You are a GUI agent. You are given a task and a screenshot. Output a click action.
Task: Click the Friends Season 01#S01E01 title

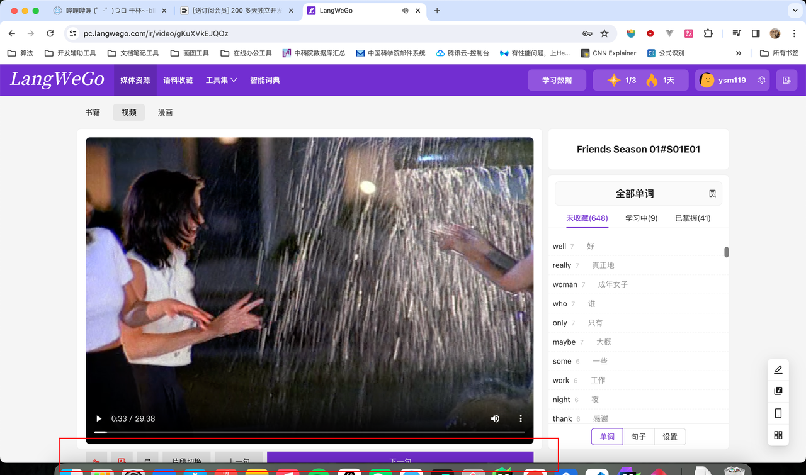click(x=639, y=149)
